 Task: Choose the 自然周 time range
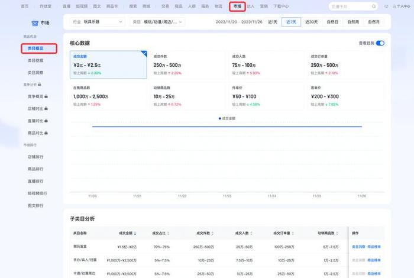[353, 22]
